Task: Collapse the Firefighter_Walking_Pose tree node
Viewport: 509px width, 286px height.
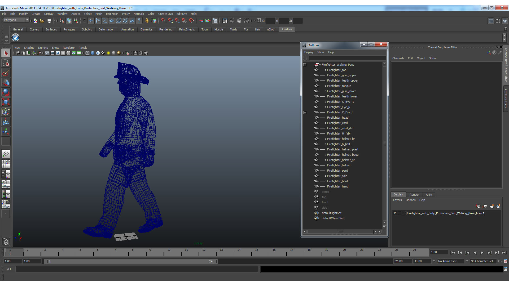Action: (305, 65)
